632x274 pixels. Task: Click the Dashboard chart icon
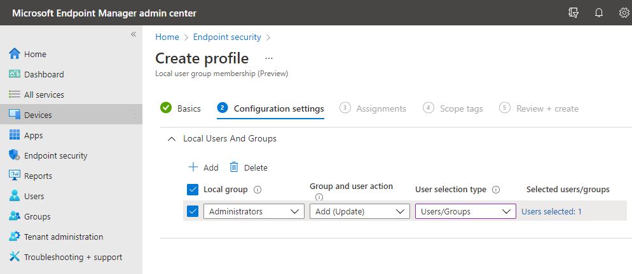[x=15, y=74]
